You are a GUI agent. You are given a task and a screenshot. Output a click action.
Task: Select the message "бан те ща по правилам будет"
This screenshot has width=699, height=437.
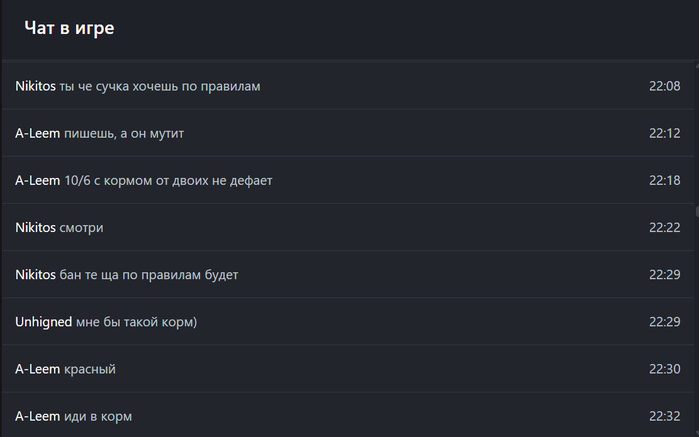click(148, 275)
